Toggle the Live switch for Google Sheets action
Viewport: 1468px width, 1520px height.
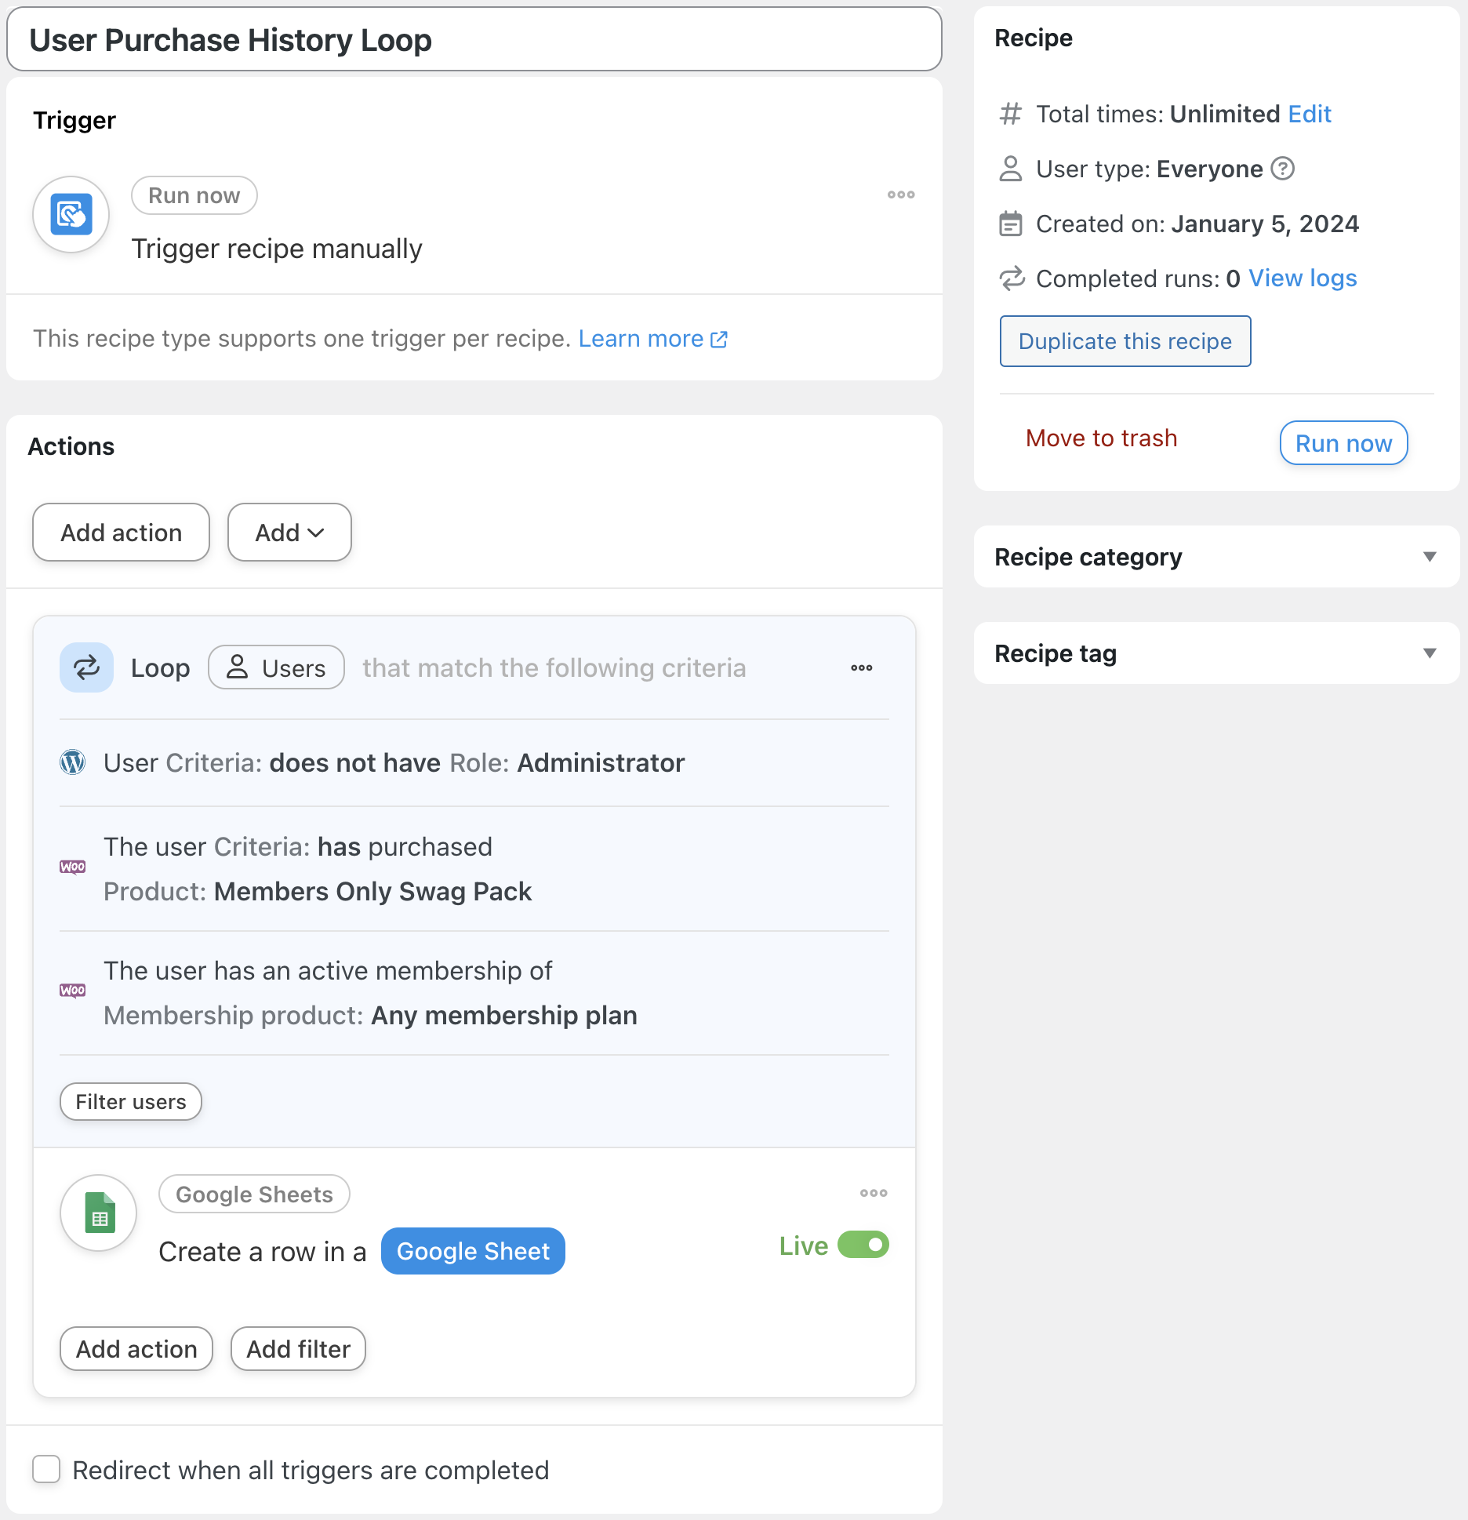click(863, 1245)
